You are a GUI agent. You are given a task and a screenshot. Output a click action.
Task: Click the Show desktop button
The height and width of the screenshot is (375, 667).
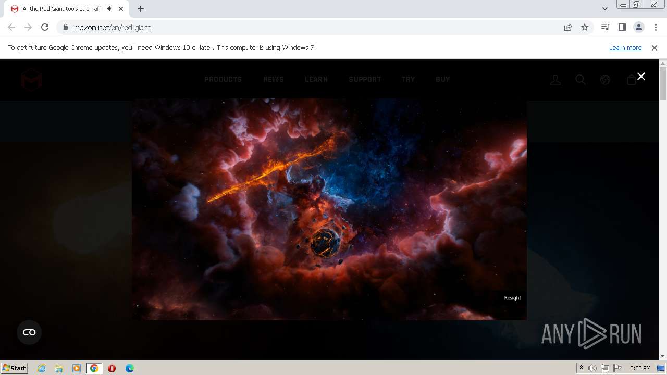click(661, 368)
